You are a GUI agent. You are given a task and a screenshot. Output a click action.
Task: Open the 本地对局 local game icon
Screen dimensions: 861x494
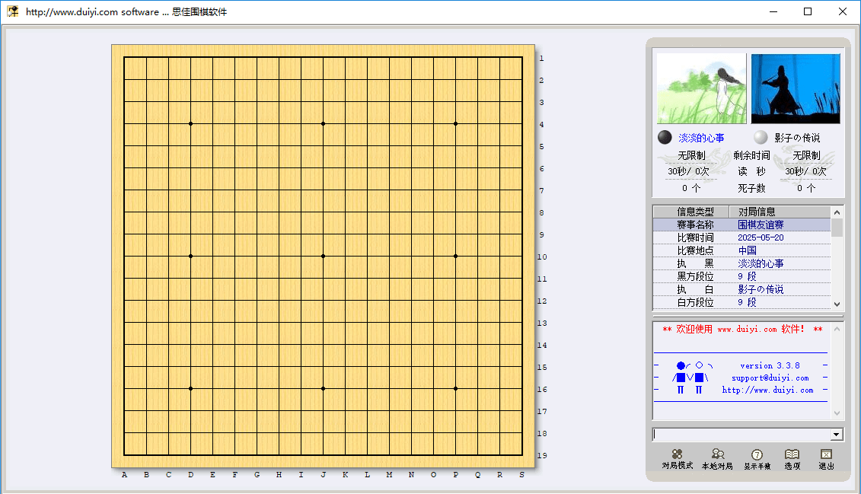[x=716, y=457]
